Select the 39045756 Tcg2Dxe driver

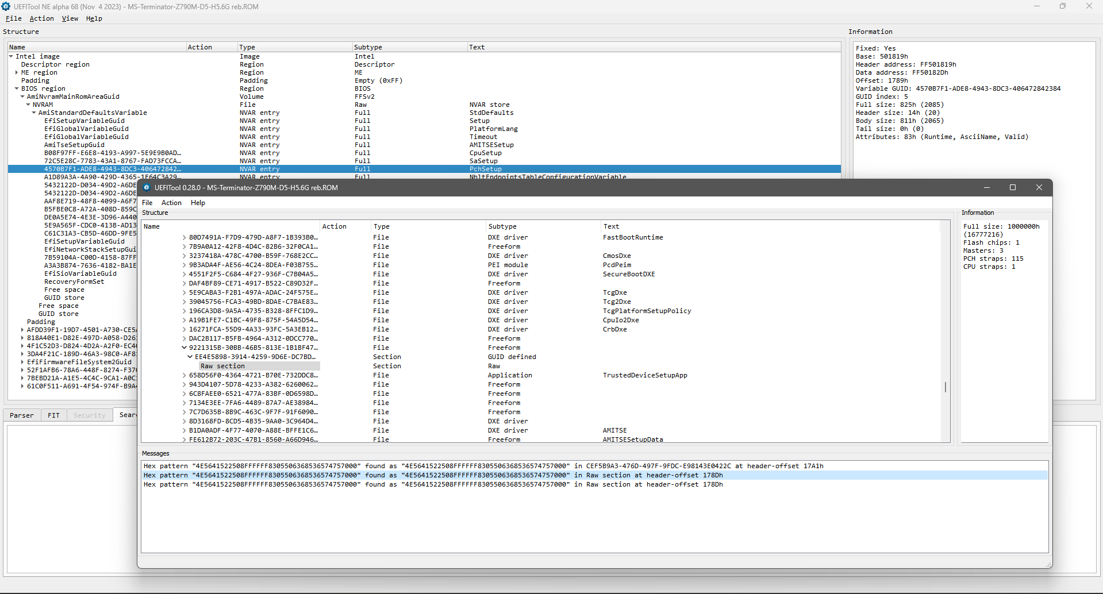tap(540, 302)
